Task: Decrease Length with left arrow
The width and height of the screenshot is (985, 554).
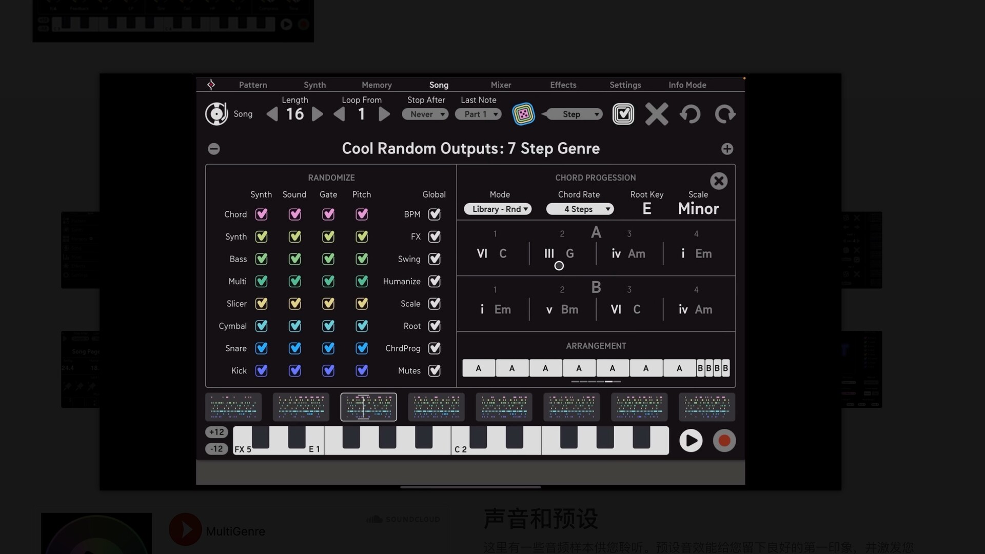Action: point(272,114)
